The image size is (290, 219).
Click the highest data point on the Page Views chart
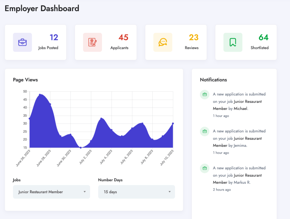coord(40,95)
